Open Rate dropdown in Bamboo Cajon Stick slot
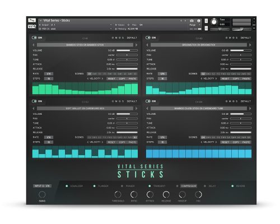Screen dimensions: 280x224 pos(162,137)
